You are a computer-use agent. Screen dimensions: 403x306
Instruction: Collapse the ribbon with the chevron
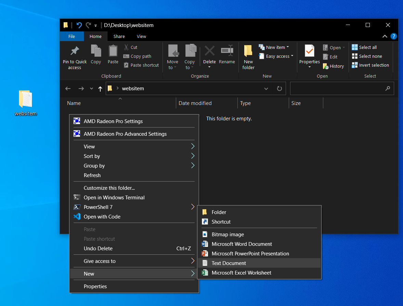click(385, 37)
